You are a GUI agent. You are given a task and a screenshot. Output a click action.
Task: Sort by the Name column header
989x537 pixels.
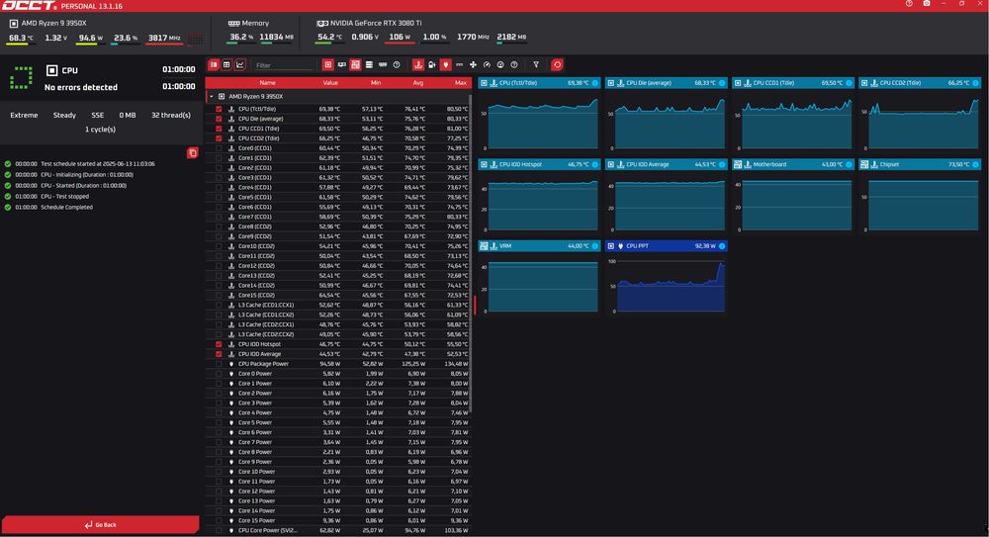(267, 83)
